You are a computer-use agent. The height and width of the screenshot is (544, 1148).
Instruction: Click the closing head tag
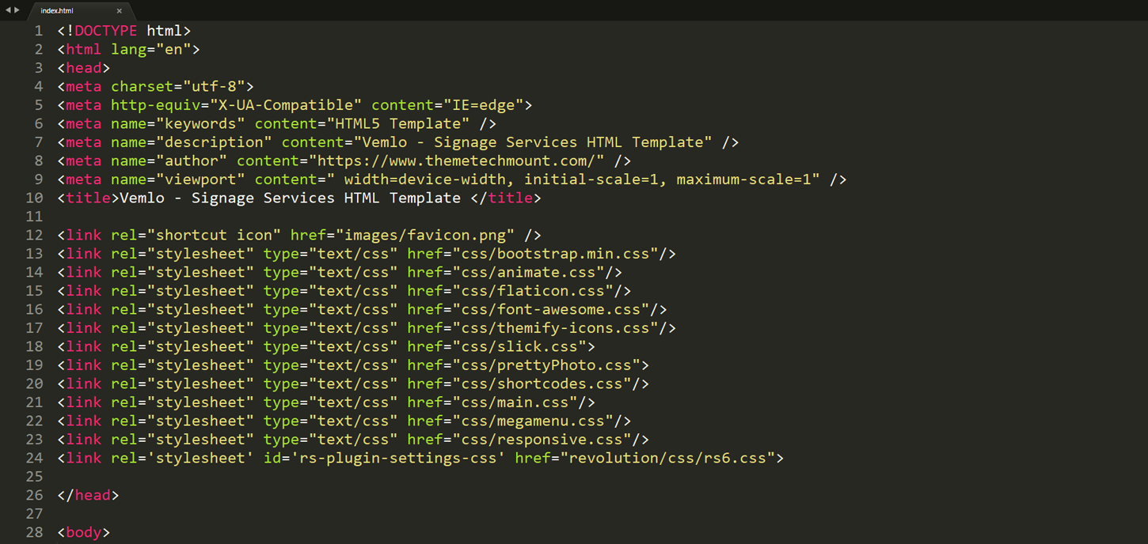pos(88,495)
